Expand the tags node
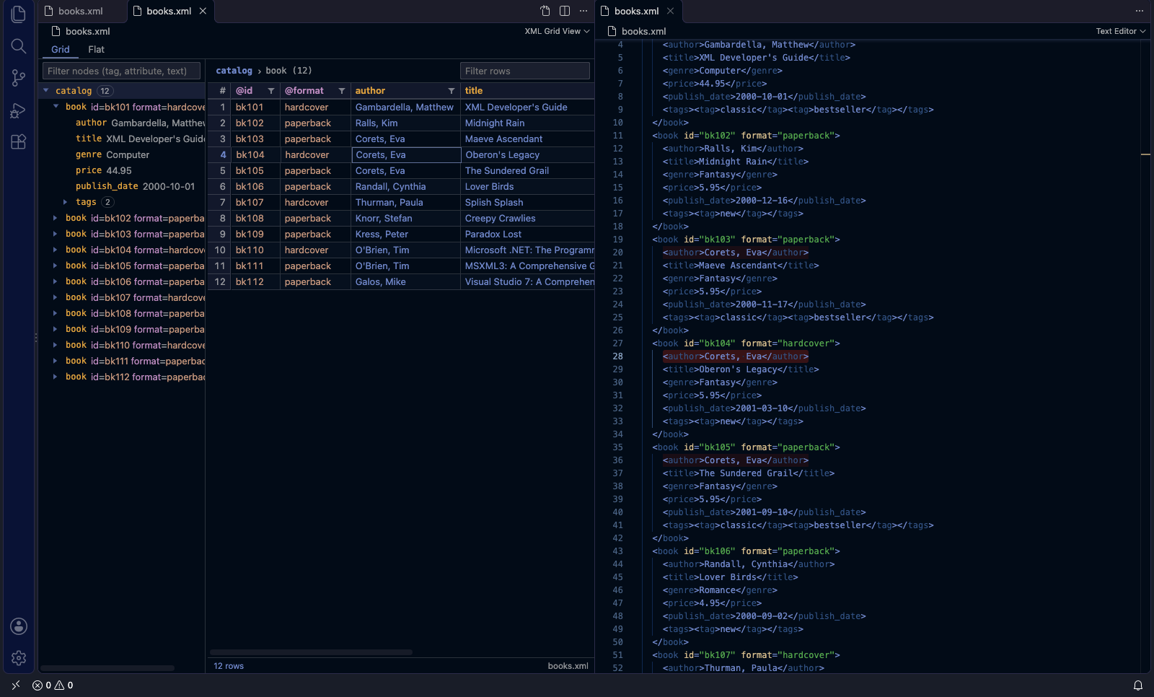Viewport: 1154px width, 697px height. (66, 202)
